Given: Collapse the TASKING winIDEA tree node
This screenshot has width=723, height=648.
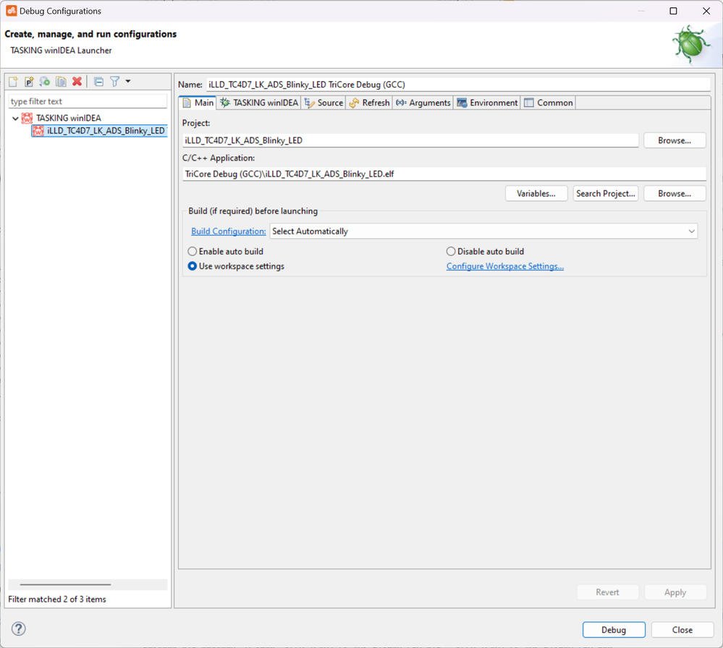Looking at the screenshot, I should tap(15, 118).
